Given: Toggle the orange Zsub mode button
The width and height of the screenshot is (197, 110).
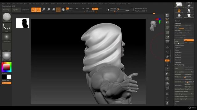Looking at the screenshot, I should [x=95, y=9].
